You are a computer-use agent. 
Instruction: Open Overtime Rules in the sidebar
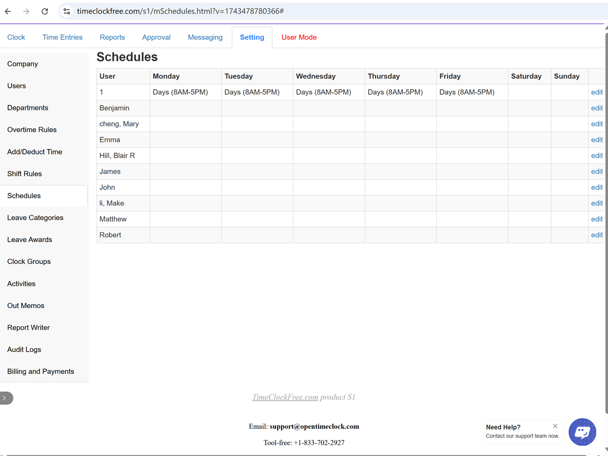pos(44,130)
